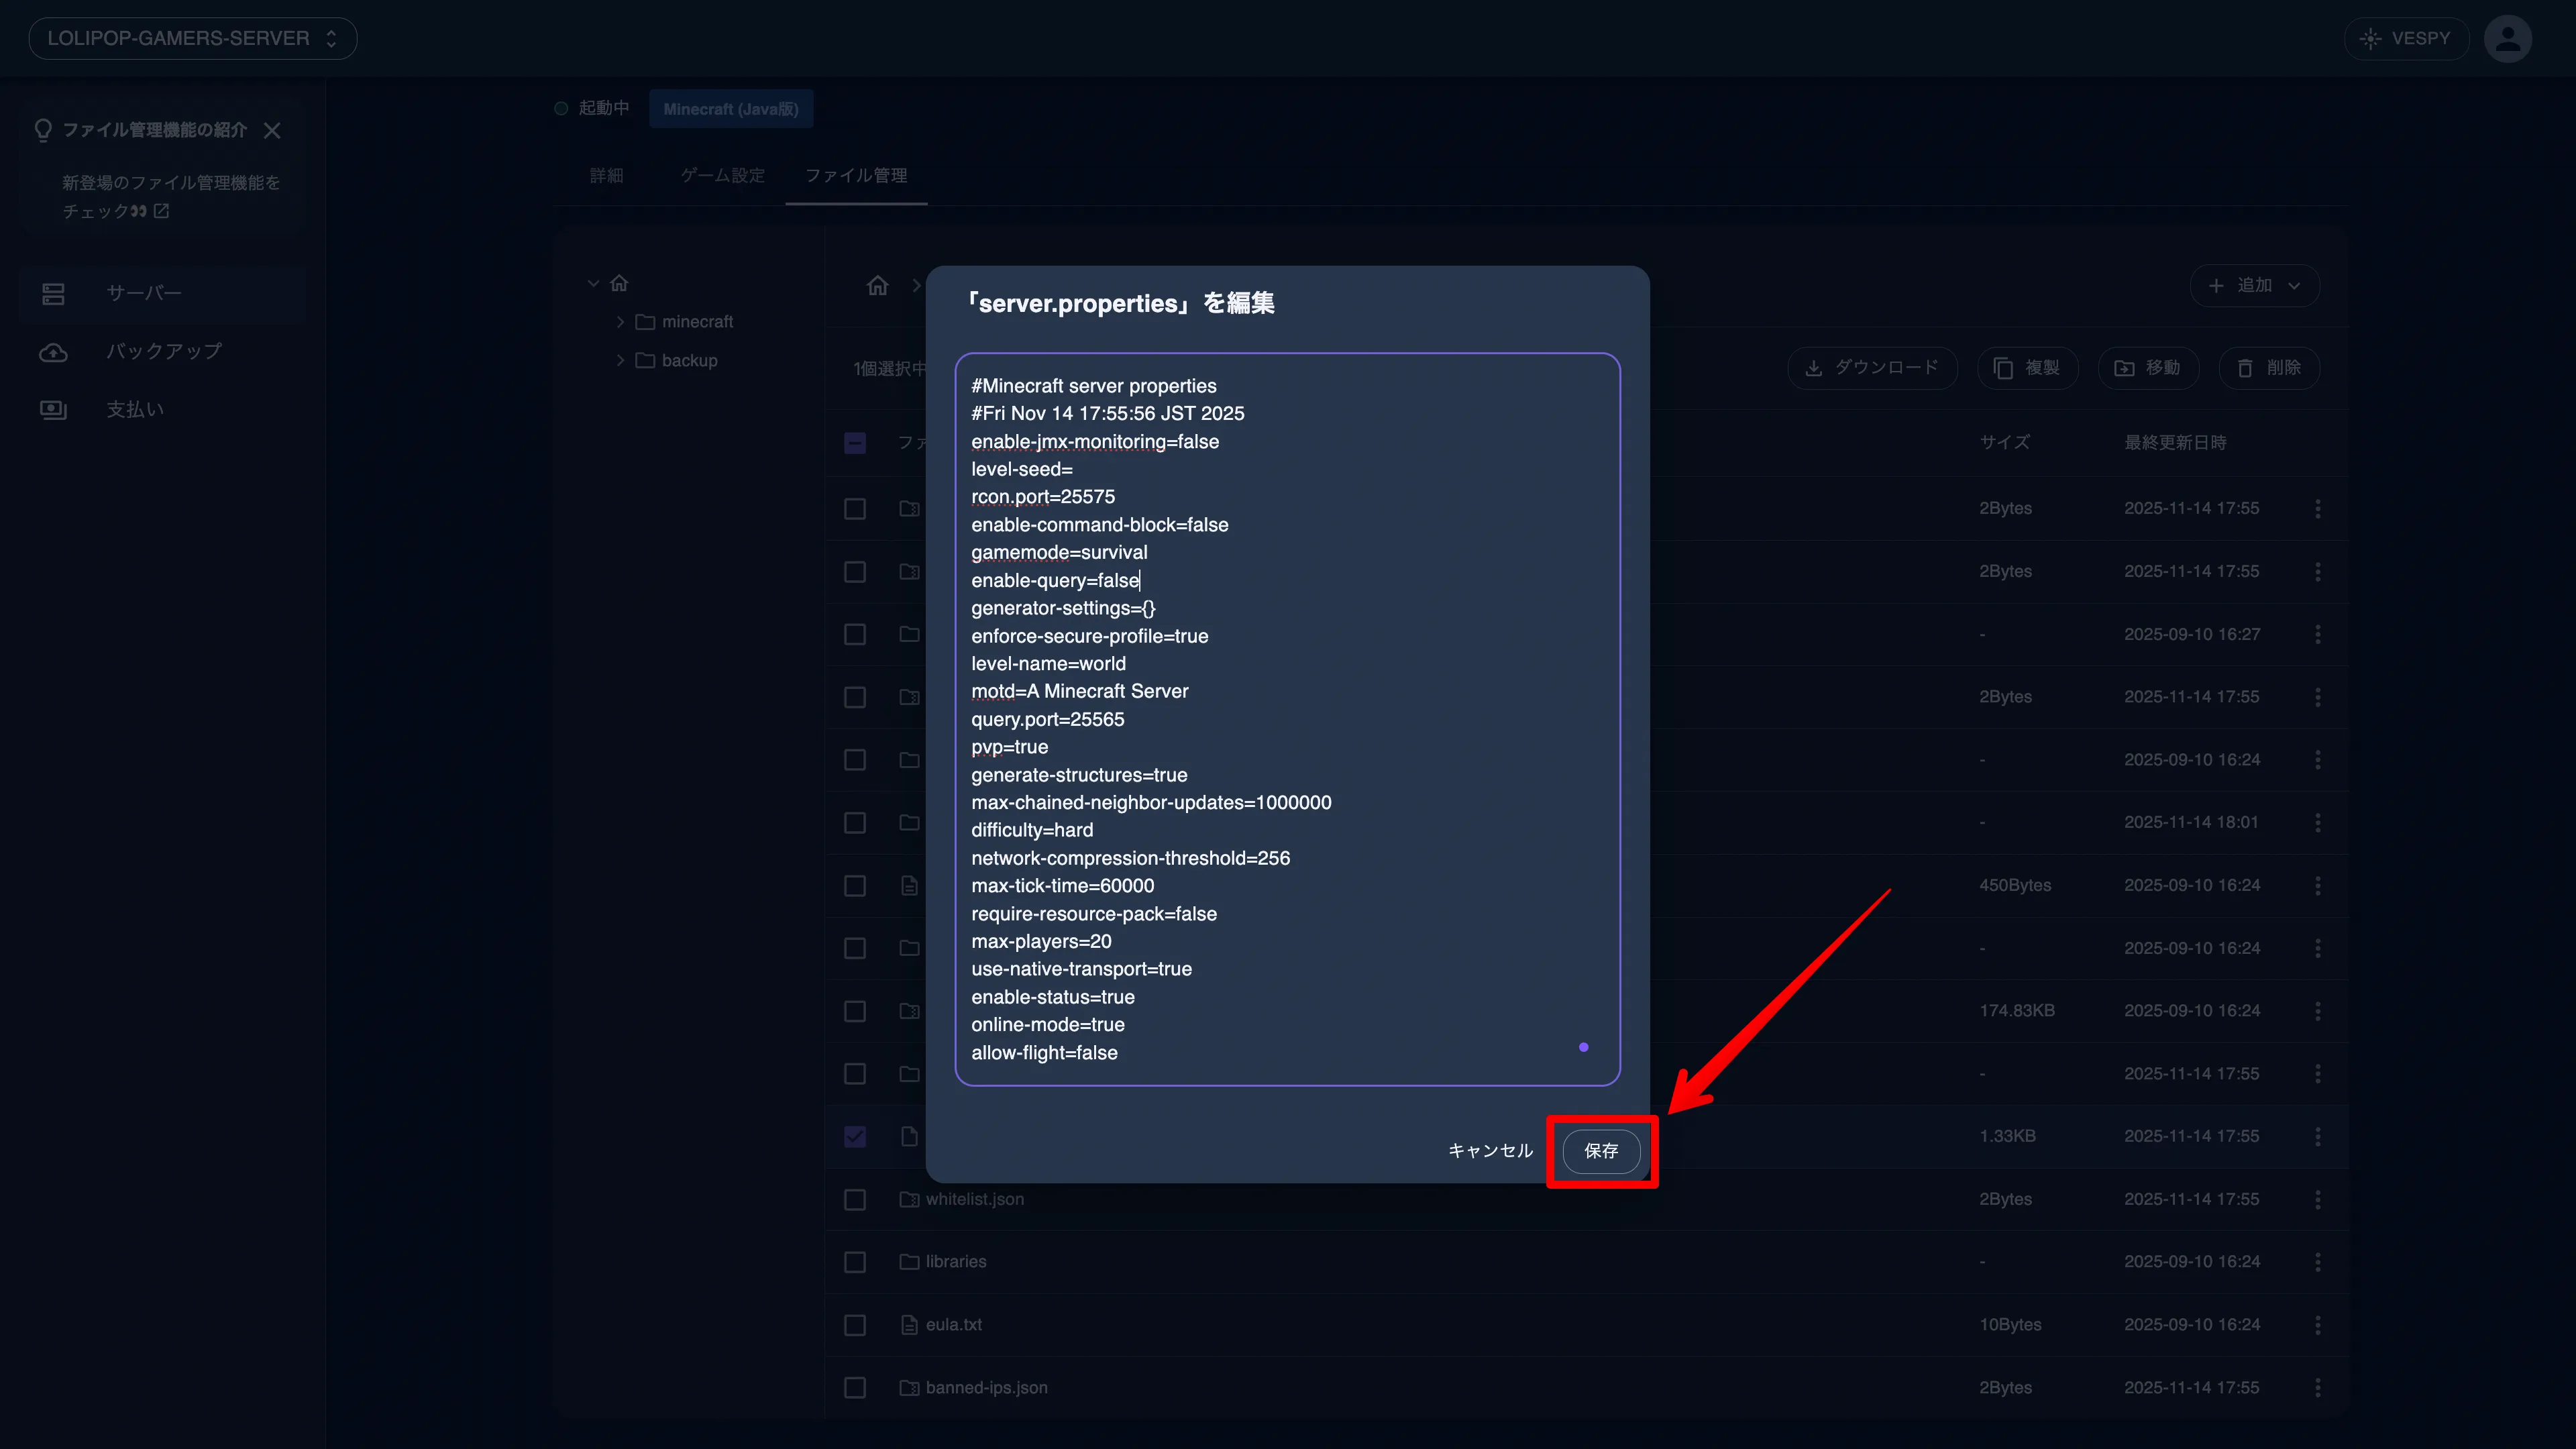This screenshot has height=1449, width=2576.
Task: Open バックアップ from the sidebar
Action: point(164,351)
